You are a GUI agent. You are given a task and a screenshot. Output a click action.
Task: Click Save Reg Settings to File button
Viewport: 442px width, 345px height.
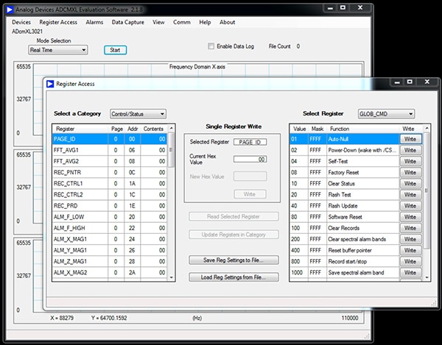pos(234,260)
